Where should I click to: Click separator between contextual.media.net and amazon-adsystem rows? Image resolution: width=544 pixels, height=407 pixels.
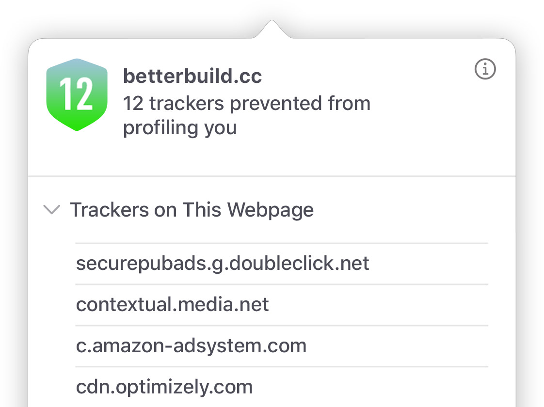(x=281, y=326)
